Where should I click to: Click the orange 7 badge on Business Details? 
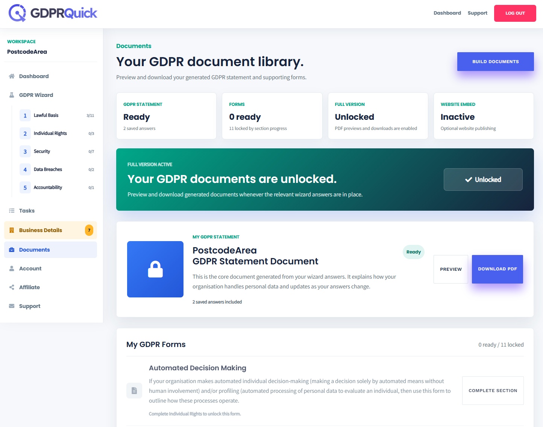(x=89, y=230)
